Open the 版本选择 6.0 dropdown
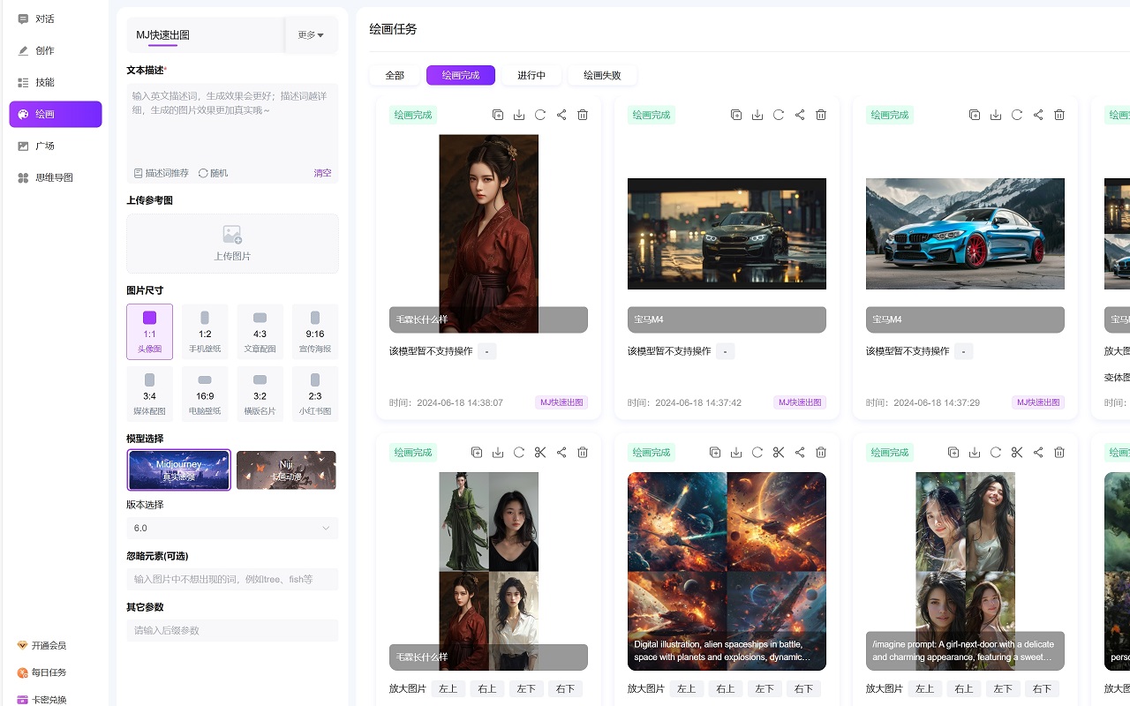 click(x=232, y=528)
